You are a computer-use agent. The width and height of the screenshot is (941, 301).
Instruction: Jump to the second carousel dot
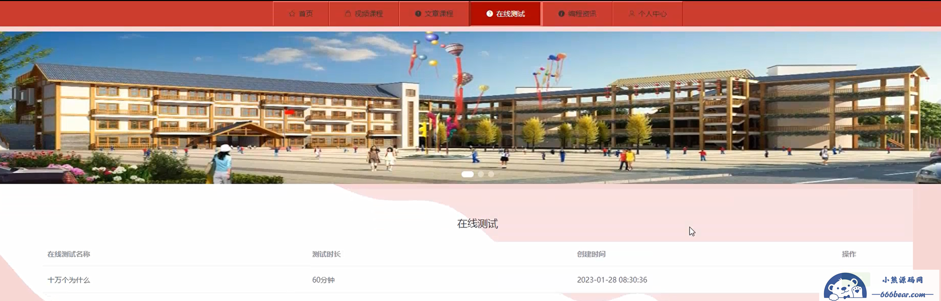[x=481, y=174]
